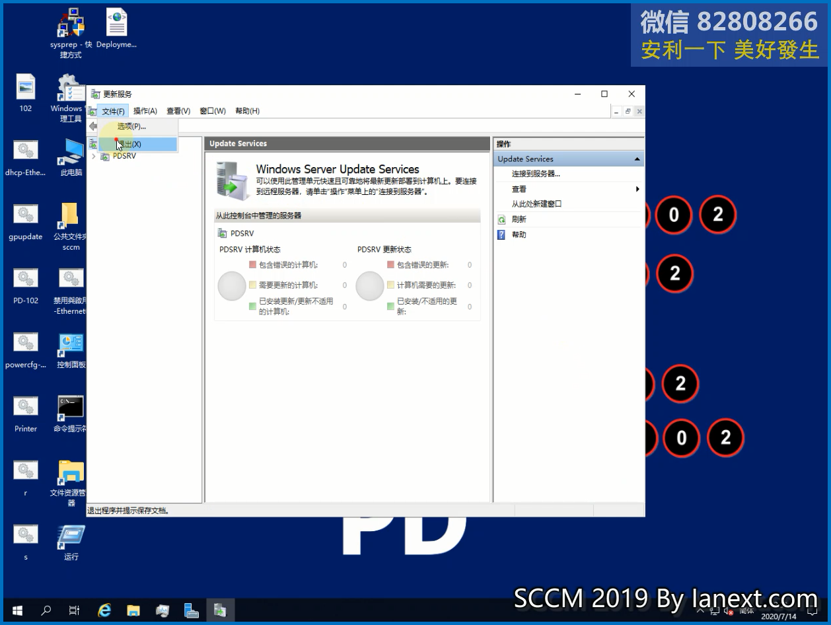Click the refresh icon in the actions pane
The image size is (831, 625).
[x=502, y=219]
